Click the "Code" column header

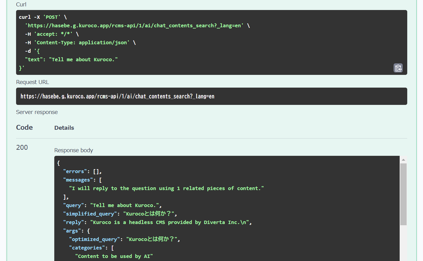click(24, 128)
